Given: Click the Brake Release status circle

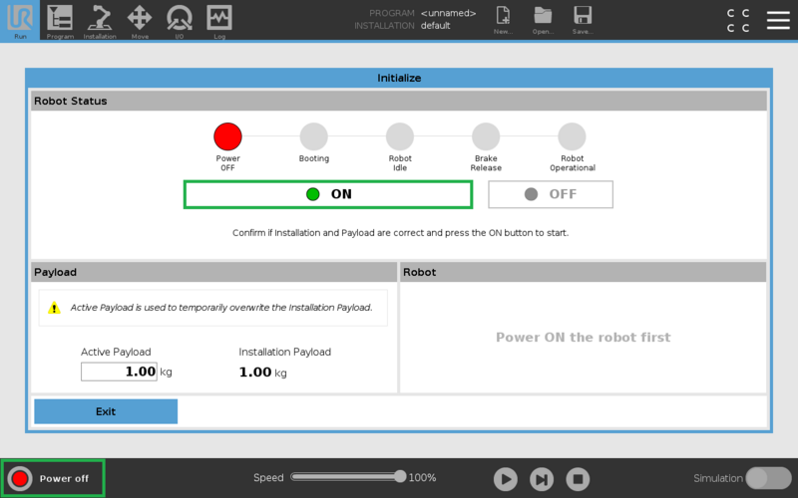Looking at the screenshot, I should click(x=486, y=136).
